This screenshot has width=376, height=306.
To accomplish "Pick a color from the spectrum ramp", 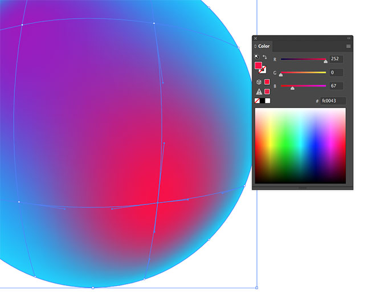I will 300,146.
